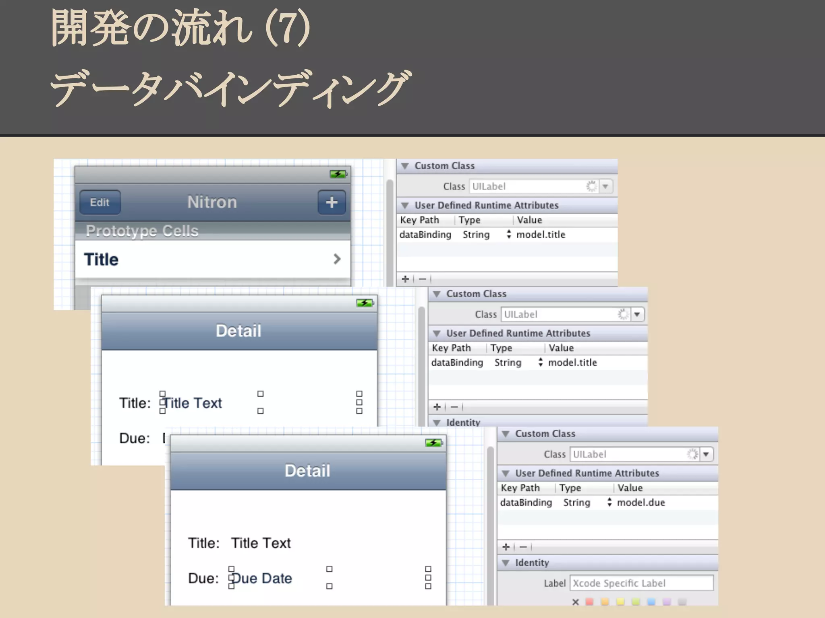Open Class dropdown in bottom Custom Class panel
Image resolution: width=825 pixels, height=618 pixels.
coord(706,454)
